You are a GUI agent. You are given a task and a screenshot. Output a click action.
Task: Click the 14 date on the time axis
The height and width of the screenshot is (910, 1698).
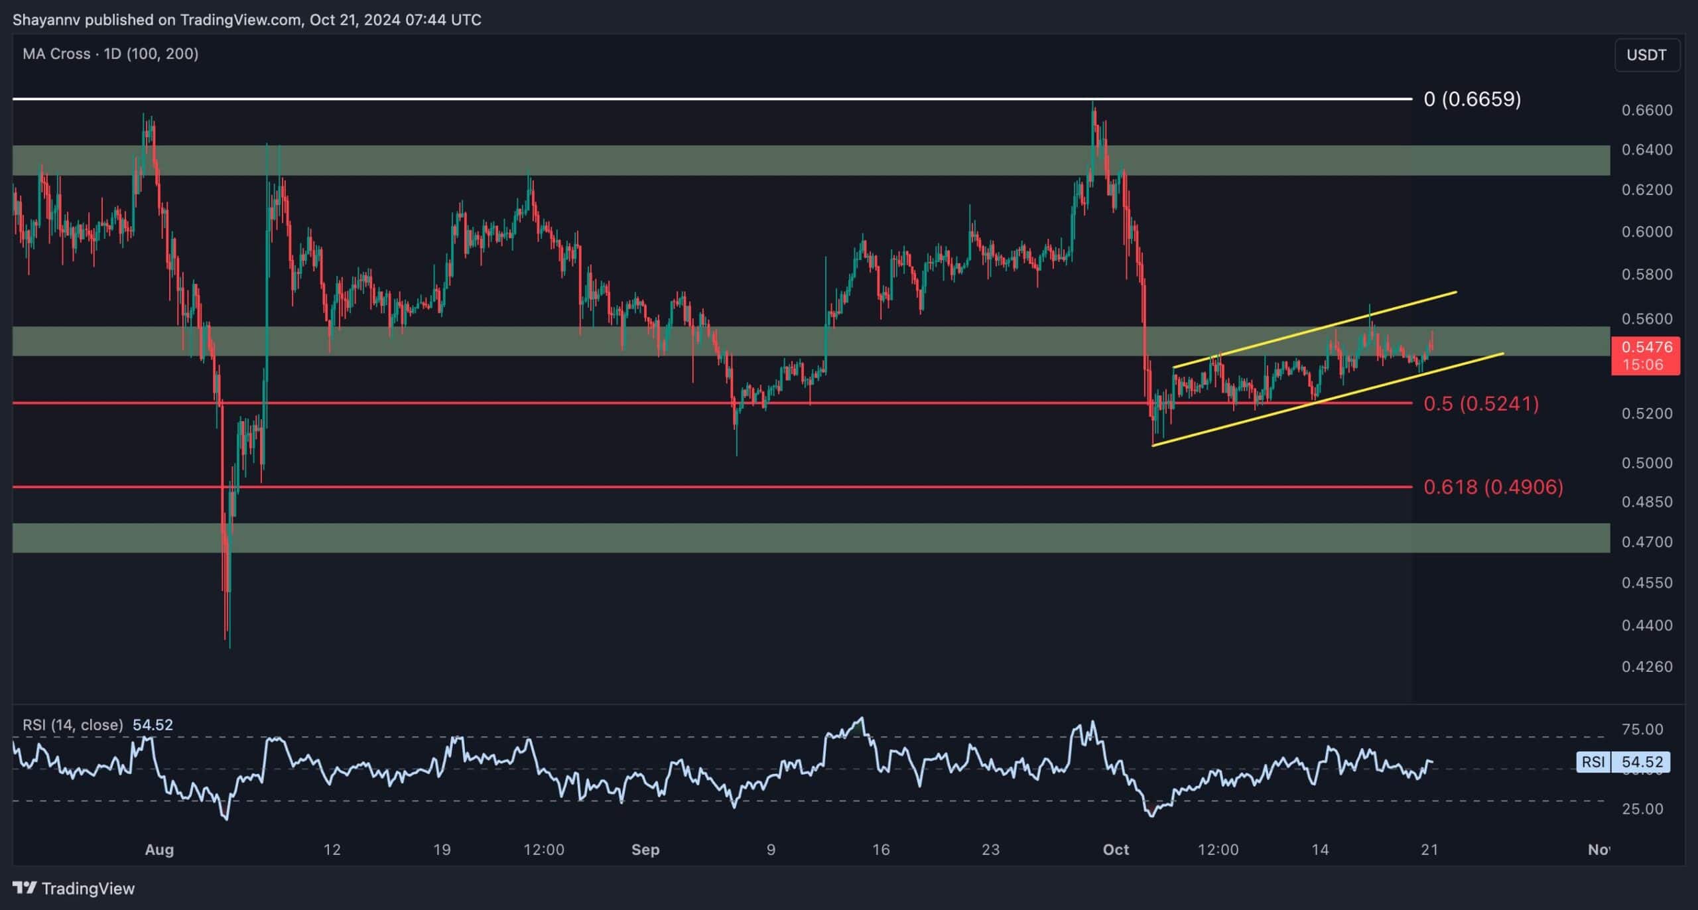pos(1320,850)
